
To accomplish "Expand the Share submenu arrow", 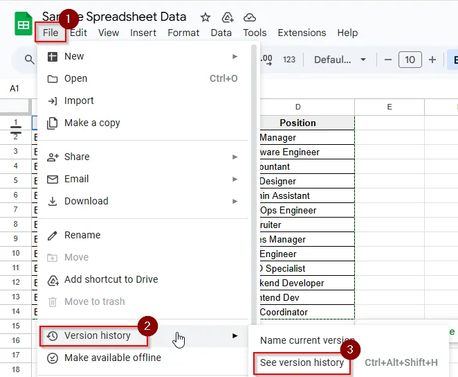I will (x=235, y=157).
